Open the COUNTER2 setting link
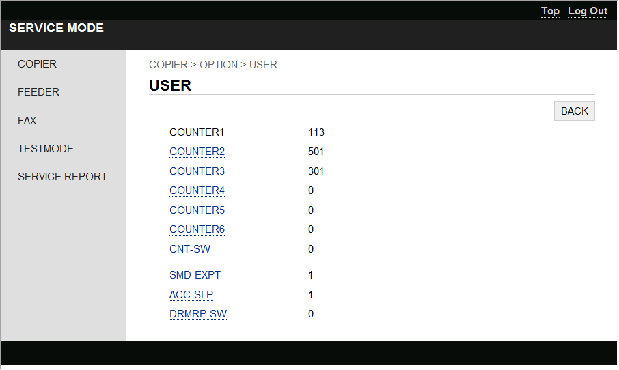The height and width of the screenshot is (370, 619). click(x=197, y=152)
